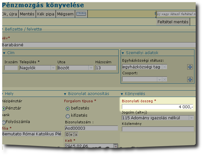Select the Pénztár radio option
Viewport: 203px width, 157px height.
click(4, 109)
